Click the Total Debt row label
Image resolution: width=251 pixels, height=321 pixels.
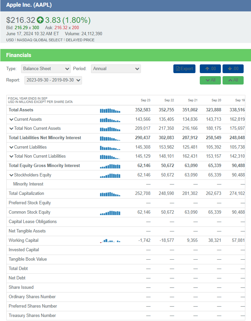point(18,269)
